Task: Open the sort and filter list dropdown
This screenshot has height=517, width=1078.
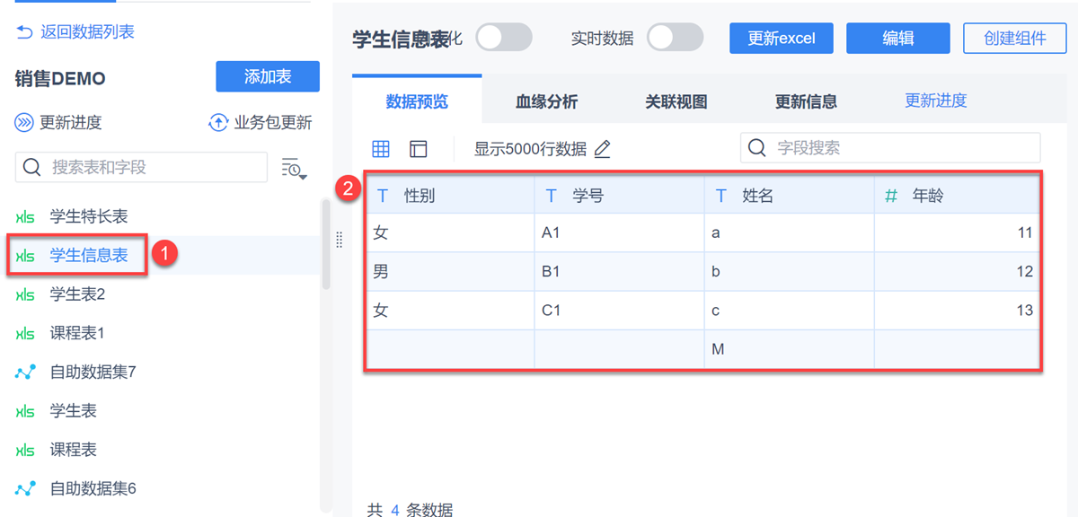Action: click(x=294, y=168)
